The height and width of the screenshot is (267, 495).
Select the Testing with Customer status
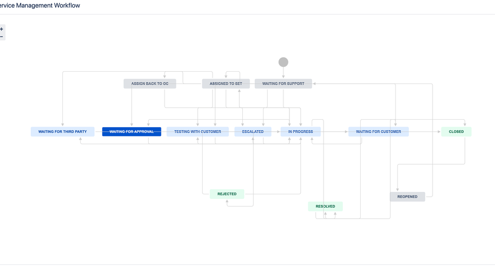point(198,132)
